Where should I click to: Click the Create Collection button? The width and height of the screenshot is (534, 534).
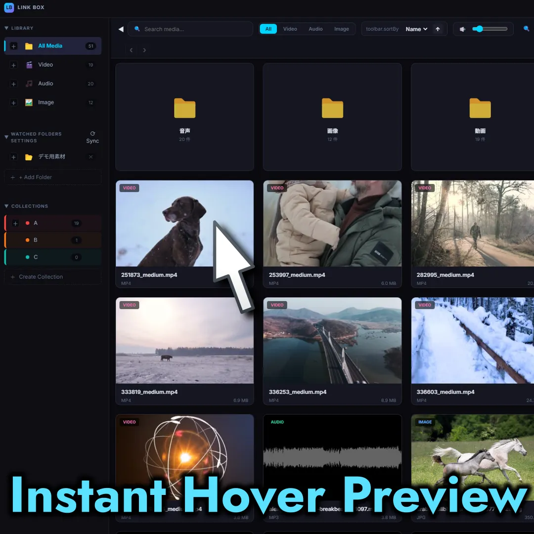pyautogui.click(x=53, y=277)
